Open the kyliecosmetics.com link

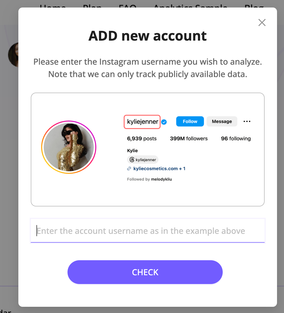coord(155,169)
